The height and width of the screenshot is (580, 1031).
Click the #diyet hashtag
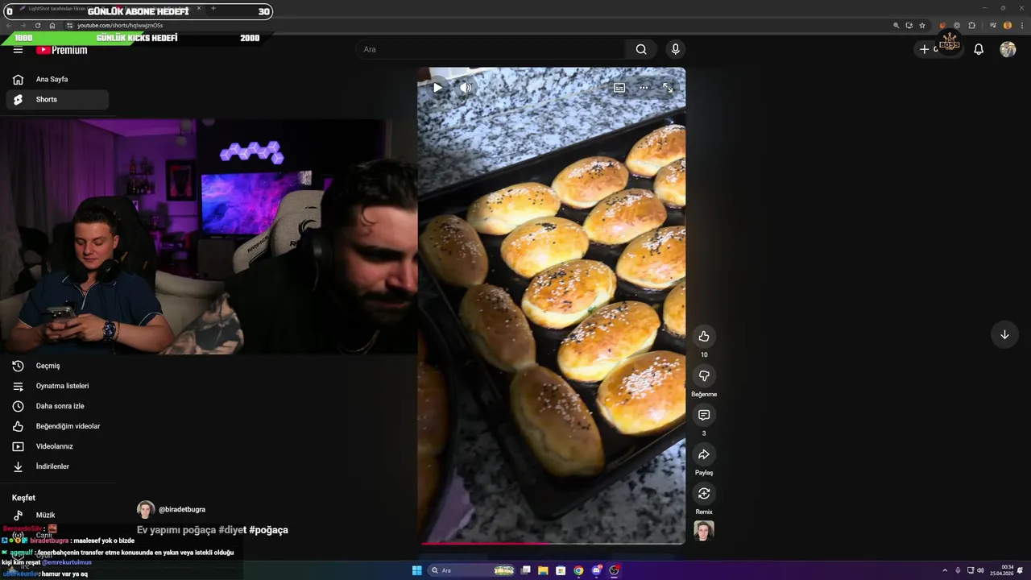pyautogui.click(x=232, y=530)
